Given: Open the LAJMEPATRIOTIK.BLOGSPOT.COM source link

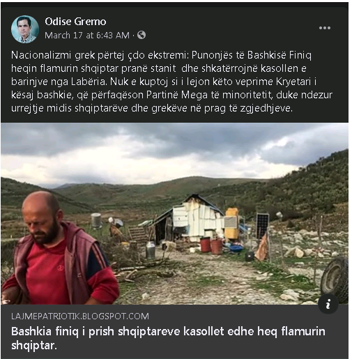Looking at the screenshot, I should (x=80, y=316).
